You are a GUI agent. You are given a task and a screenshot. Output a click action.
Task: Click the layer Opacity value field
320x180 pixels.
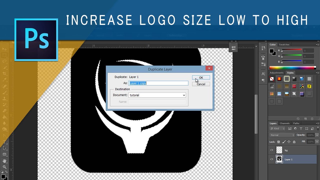point(311,135)
